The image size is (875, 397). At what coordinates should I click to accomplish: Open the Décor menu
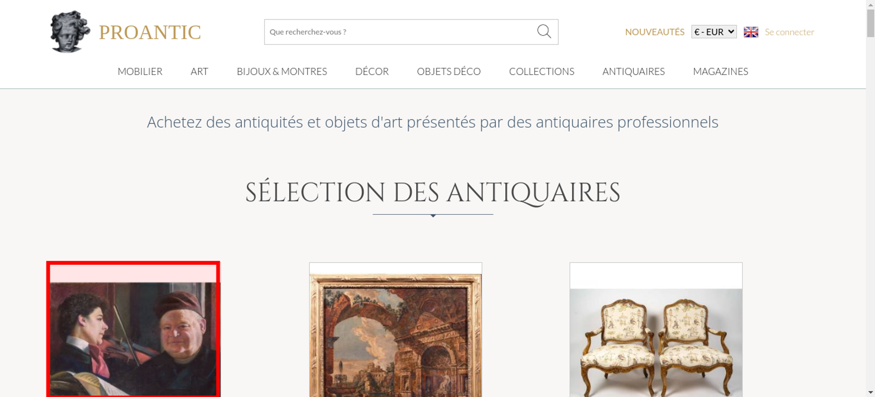pyautogui.click(x=372, y=71)
